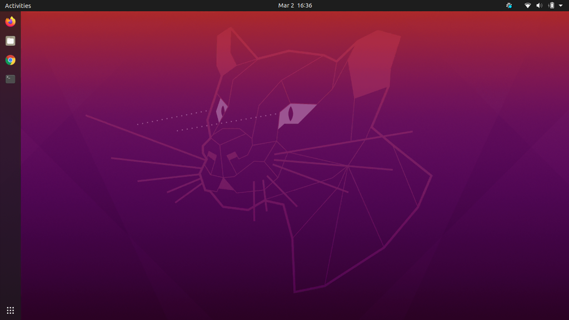Click the volume speaker icon

tap(539, 6)
